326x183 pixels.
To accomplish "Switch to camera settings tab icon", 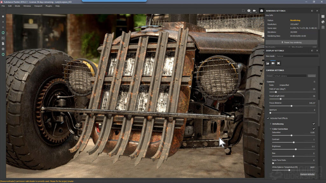I will (273, 63).
